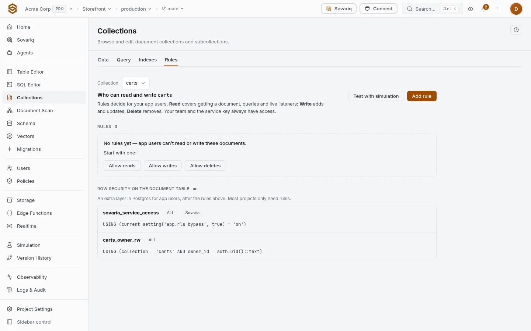Screen dimensions: 531x331
Task: Click the Edge Functions braces icon
Action: [x=10, y=213]
